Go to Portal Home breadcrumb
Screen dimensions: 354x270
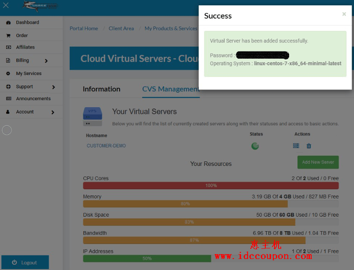click(84, 29)
